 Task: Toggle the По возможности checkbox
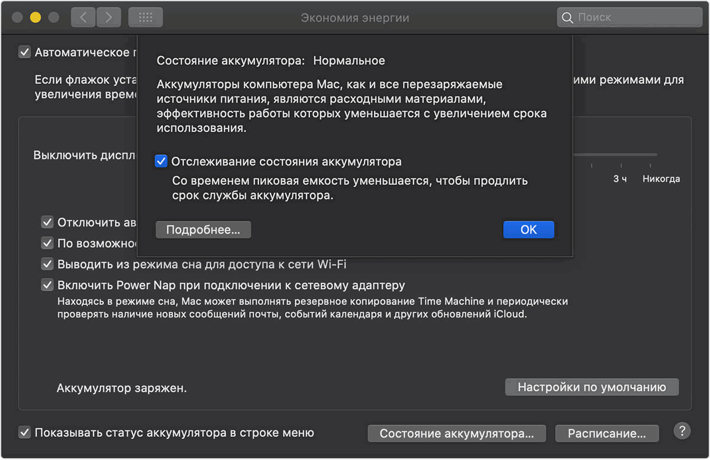tap(47, 243)
